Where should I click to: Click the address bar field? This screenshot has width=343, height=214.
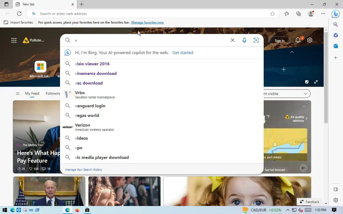[x=153, y=14]
